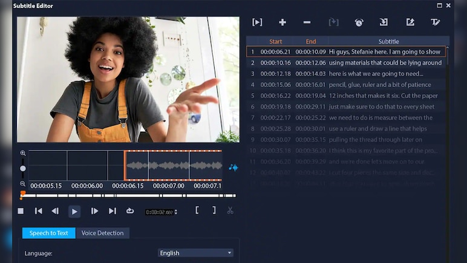Click the video preview thumbnail
Screen dimensions: 467x263
(x=128, y=79)
